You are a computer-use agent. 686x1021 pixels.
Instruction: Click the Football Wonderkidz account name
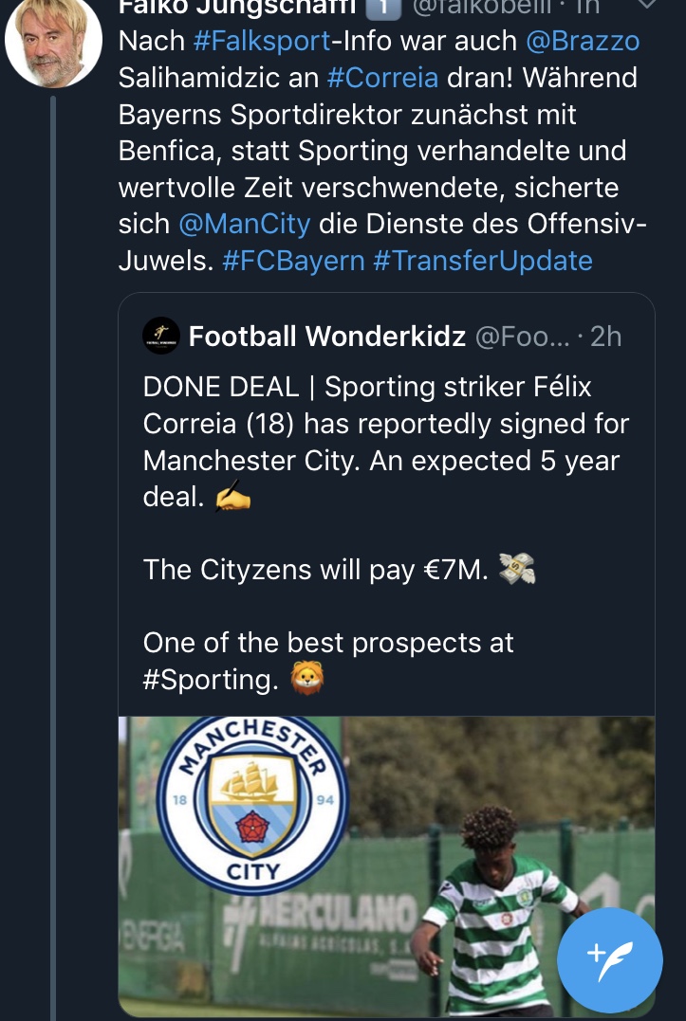pos(326,336)
